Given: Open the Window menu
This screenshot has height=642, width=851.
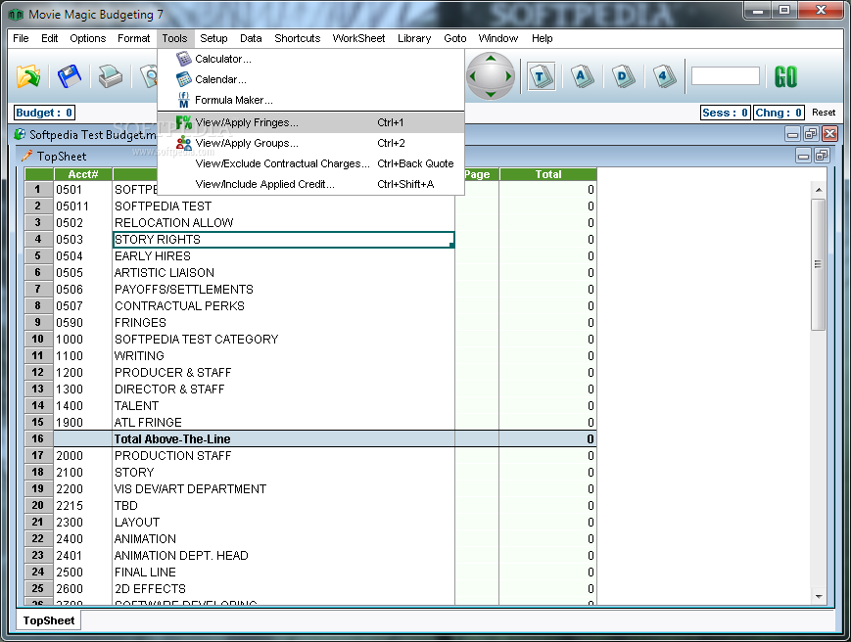Looking at the screenshot, I should click(x=498, y=38).
